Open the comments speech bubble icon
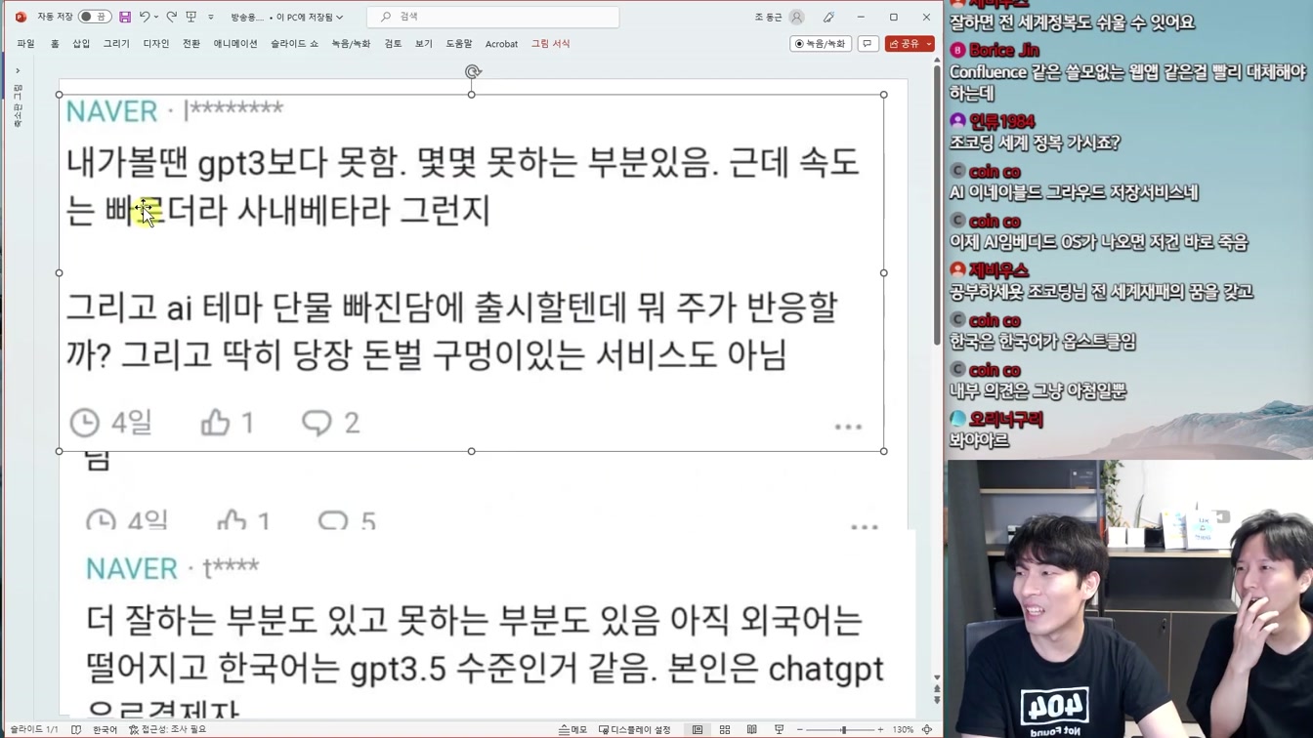Viewport: 1313px width, 738px height. 868,44
